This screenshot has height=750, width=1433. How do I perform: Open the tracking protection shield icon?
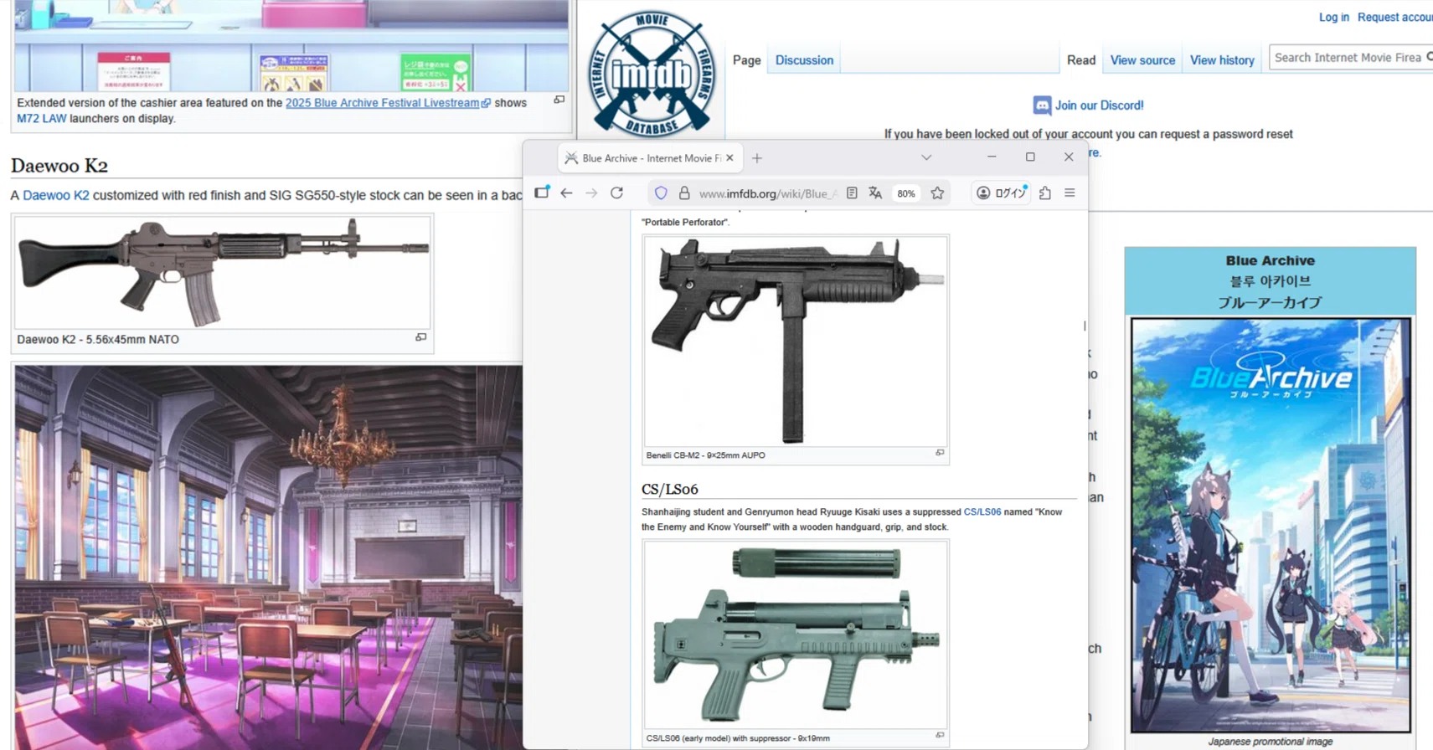(x=661, y=193)
